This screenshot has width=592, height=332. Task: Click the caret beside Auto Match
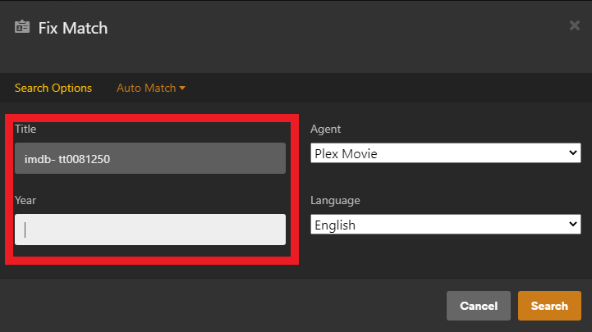coord(182,89)
